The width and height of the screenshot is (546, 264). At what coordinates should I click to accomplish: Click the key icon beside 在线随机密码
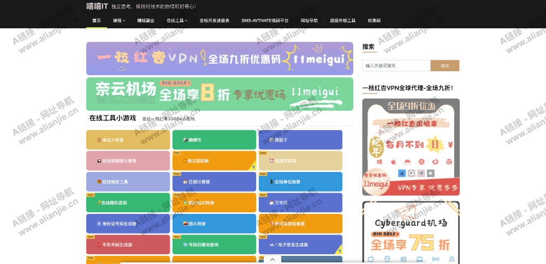point(99,202)
